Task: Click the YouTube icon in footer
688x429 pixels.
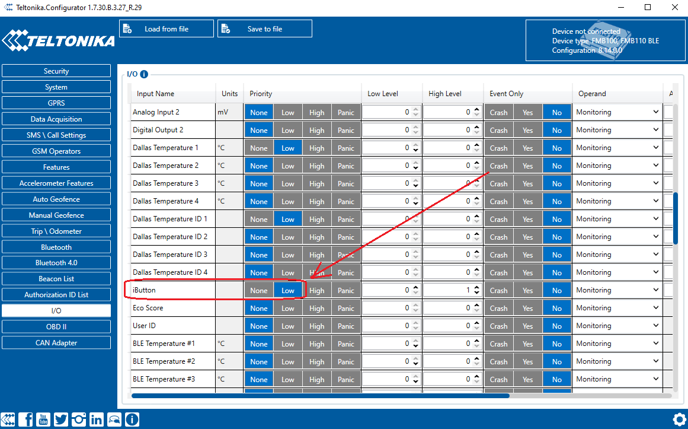Action: pyautogui.click(x=43, y=420)
